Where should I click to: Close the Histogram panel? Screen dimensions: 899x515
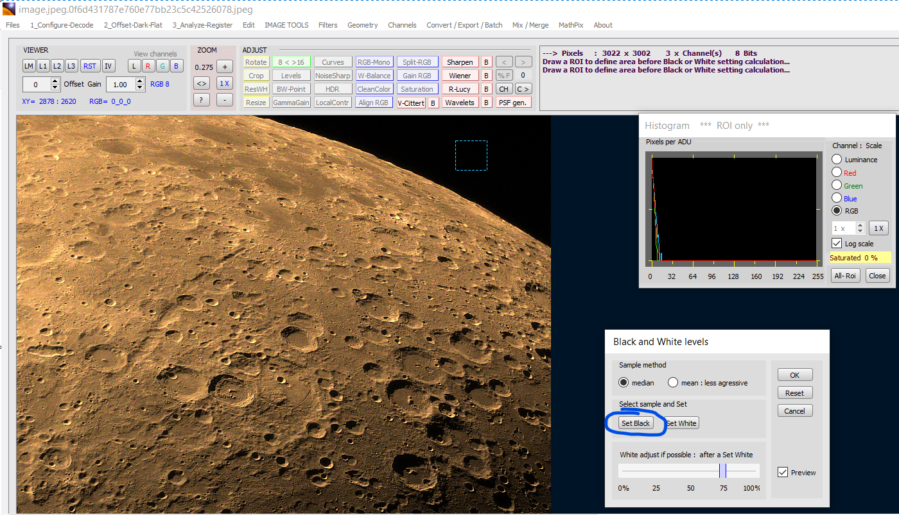[x=877, y=276]
